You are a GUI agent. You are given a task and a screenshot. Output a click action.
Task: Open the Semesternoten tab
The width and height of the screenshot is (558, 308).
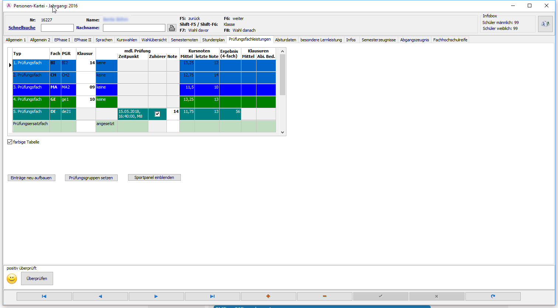185,40
